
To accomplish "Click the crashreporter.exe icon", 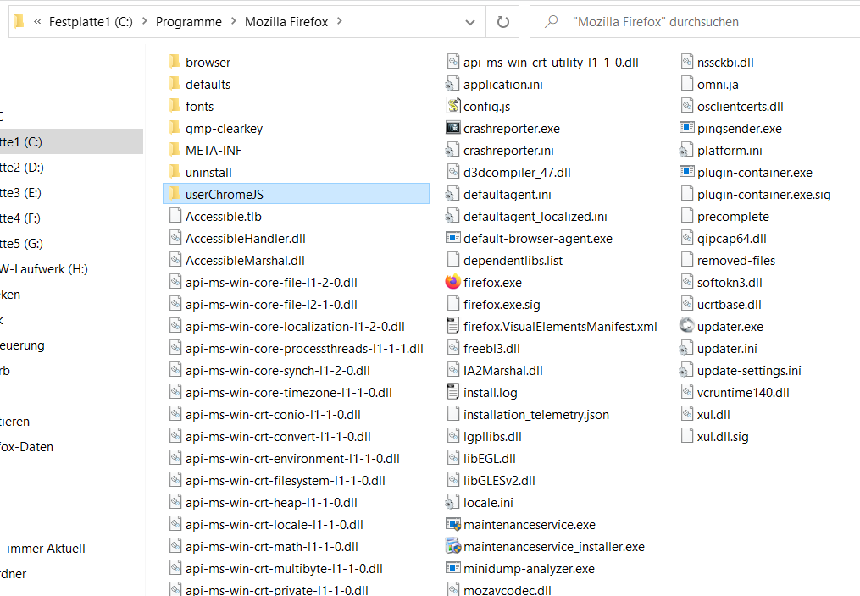I will [453, 128].
